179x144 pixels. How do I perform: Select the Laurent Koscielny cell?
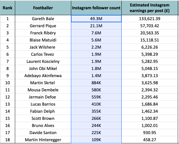tap(43, 61)
